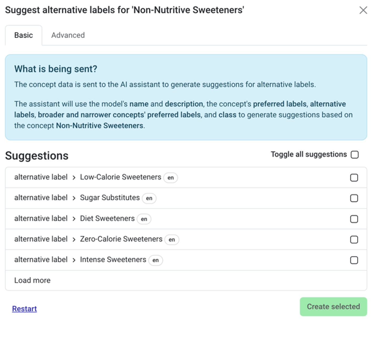The image size is (376, 339).
Task: Click chevron arrow beside Zero-Calorie Sweeteners
Action: click(74, 240)
